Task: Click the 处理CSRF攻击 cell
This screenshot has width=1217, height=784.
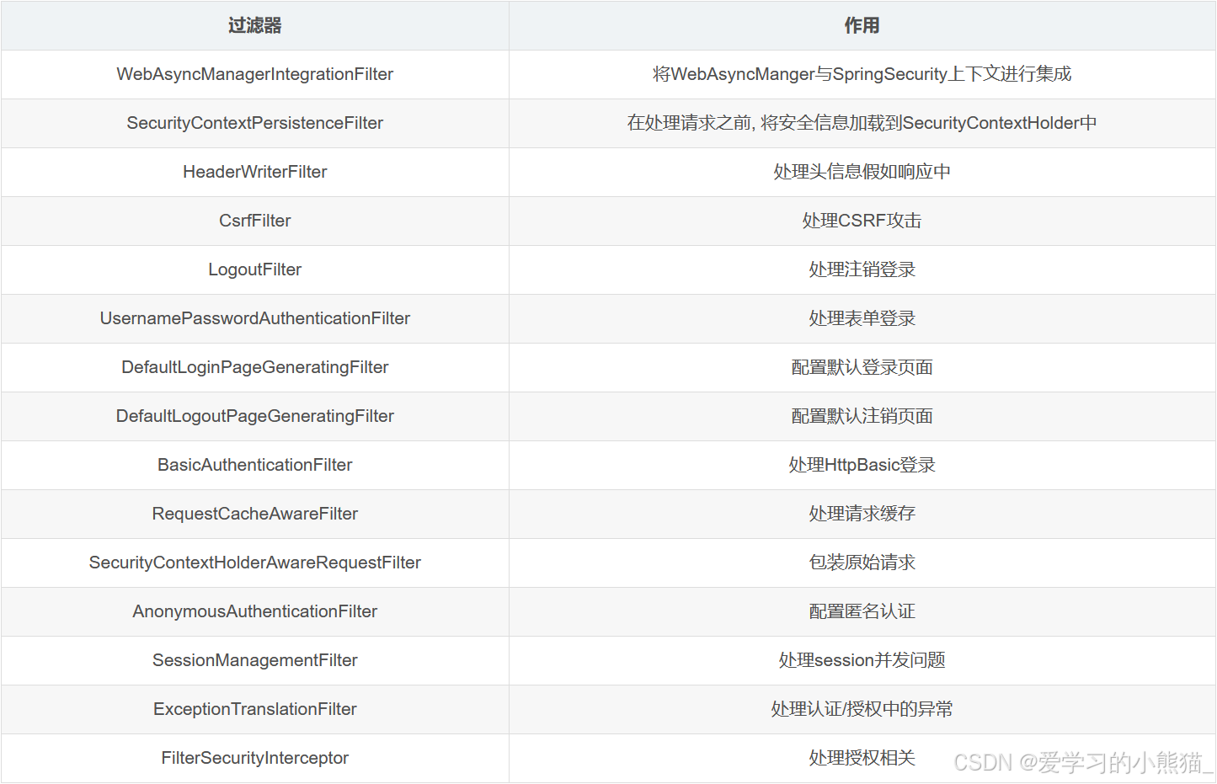Action: click(862, 221)
